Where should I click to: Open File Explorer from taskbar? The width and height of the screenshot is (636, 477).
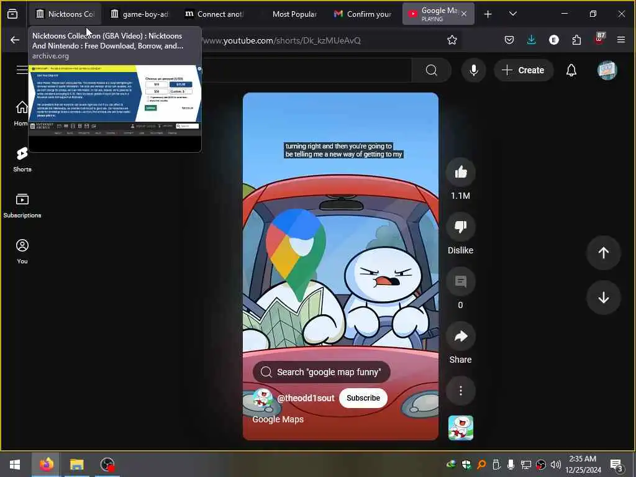[x=76, y=465]
